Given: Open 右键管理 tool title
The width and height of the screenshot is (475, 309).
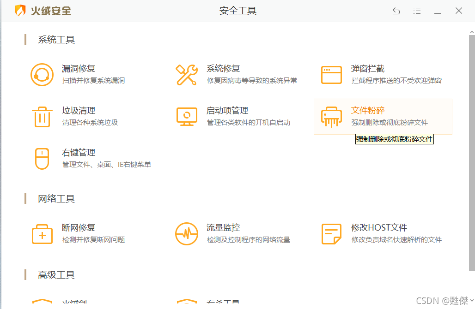Looking at the screenshot, I should [x=79, y=153].
